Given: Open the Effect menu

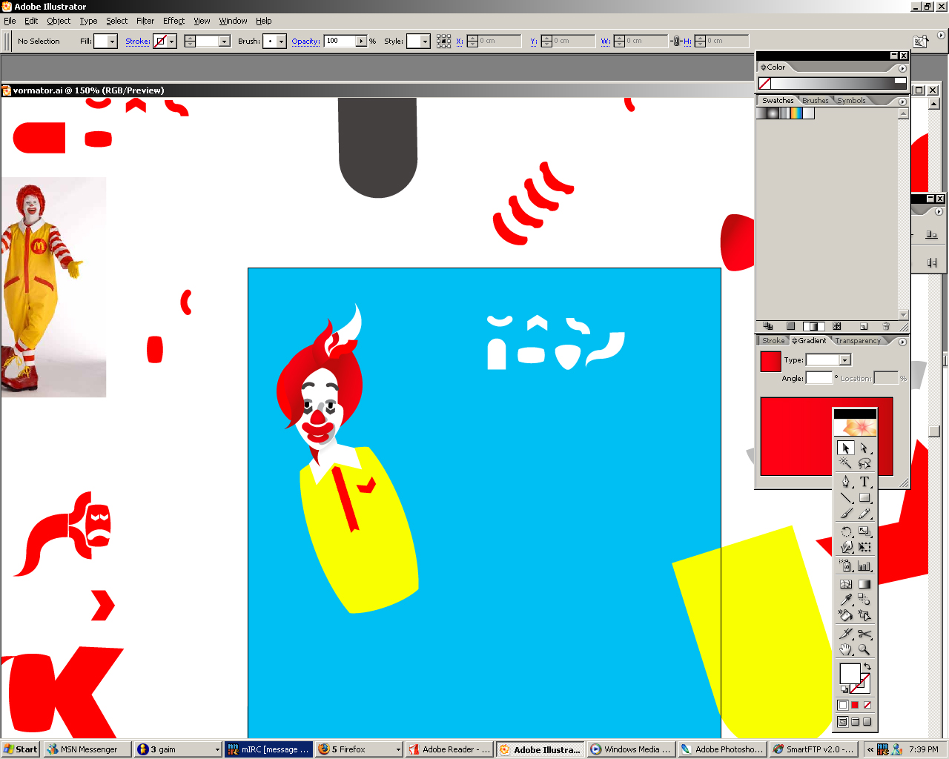Looking at the screenshot, I should click(x=173, y=21).
